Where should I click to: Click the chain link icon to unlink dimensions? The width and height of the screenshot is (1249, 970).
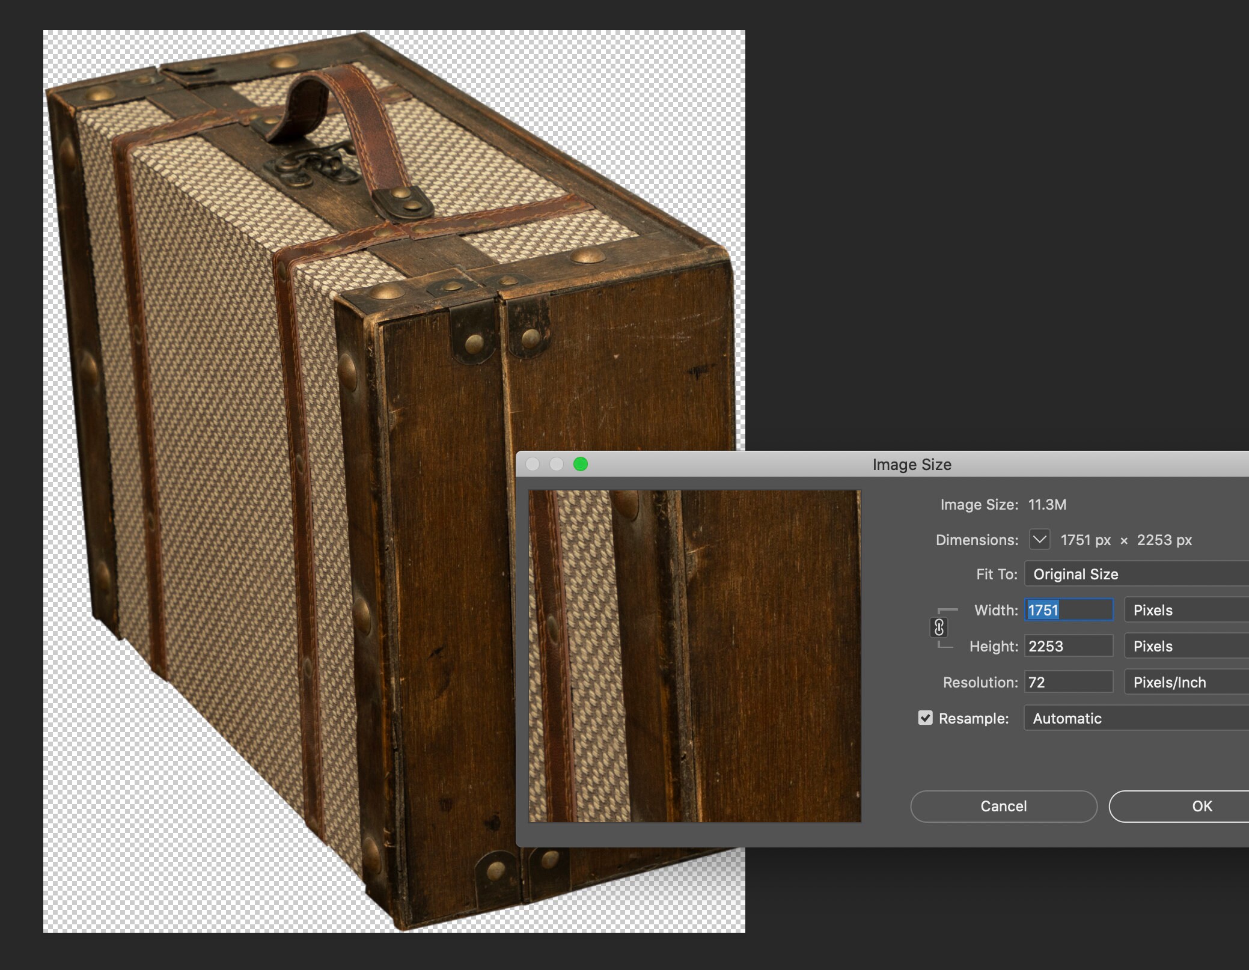click(939, 628)
